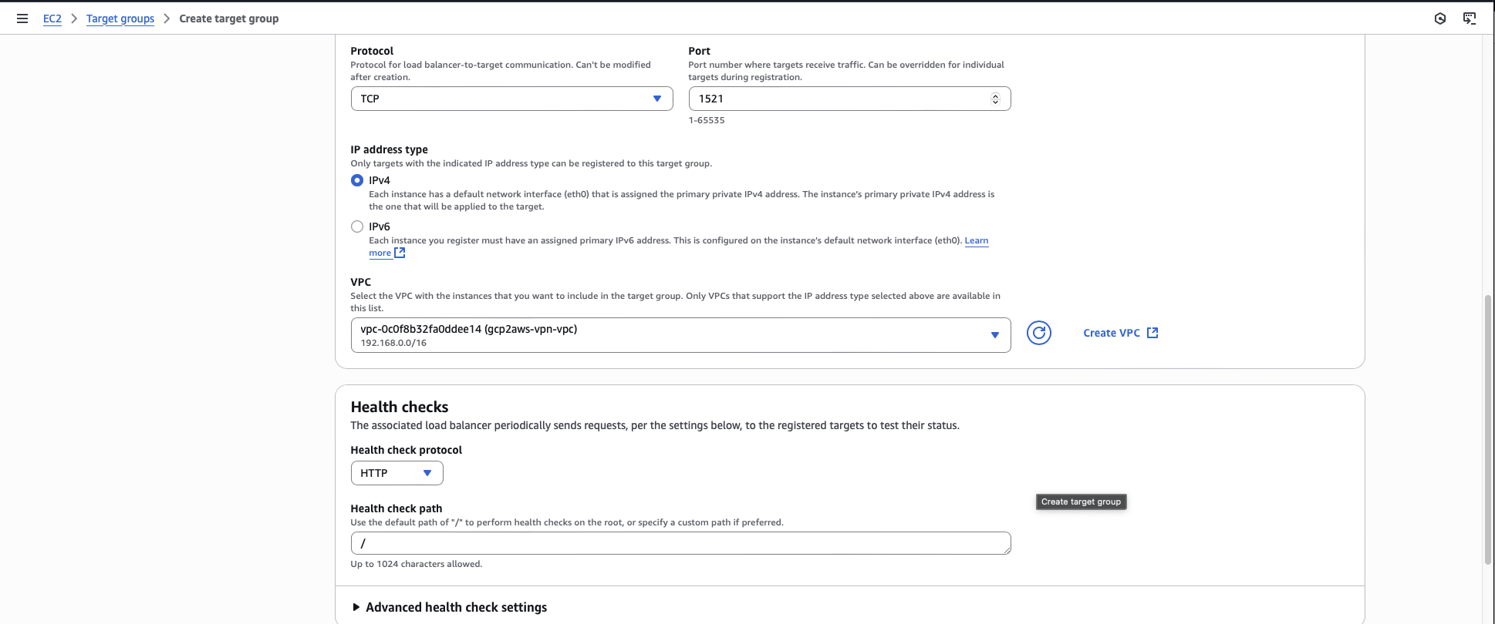Open the VPC selection dropdown

click(680, 335)
